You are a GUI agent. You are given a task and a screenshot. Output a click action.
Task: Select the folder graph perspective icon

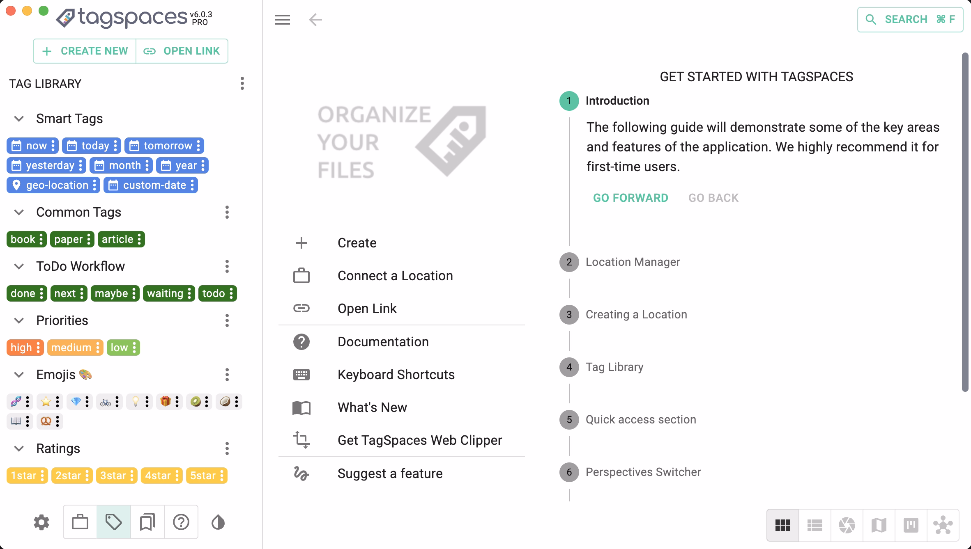pos(943,525)
